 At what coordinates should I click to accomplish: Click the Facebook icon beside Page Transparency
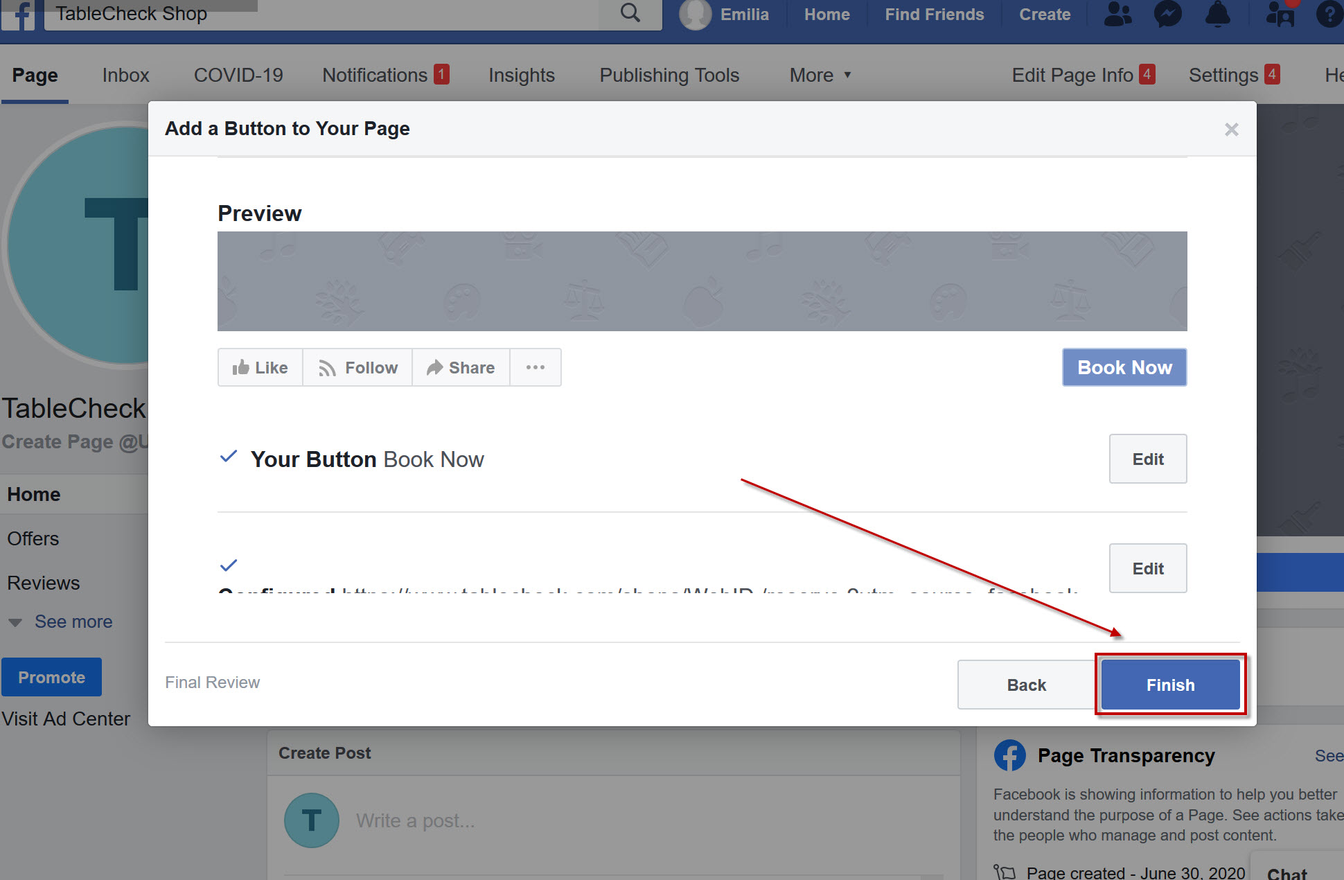click(1010, 755)
